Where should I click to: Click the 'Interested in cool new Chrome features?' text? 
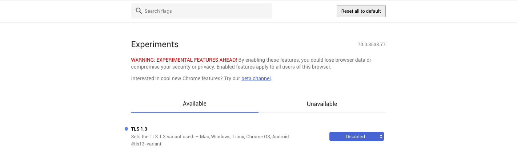[x=177, y=78]
